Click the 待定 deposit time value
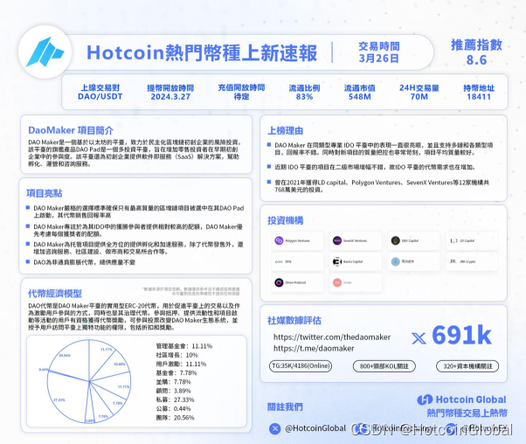526x444 pixels. [241, 97]
